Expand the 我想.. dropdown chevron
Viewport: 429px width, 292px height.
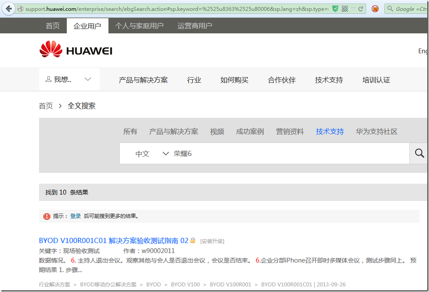coord(88,79)
